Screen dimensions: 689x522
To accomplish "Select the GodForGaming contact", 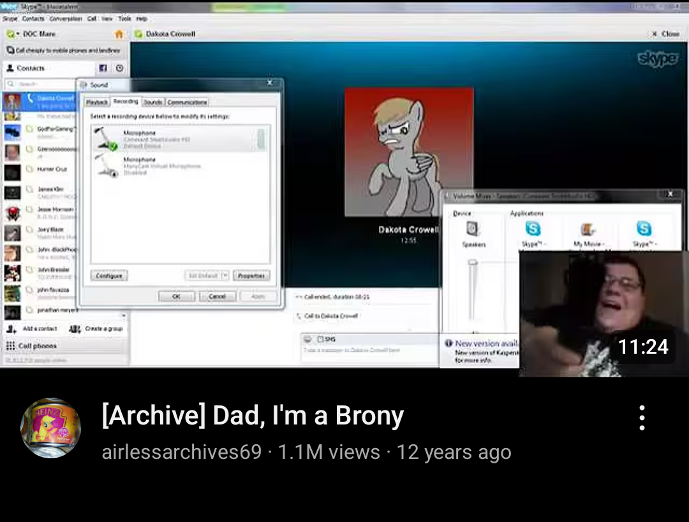I will pyautogui.click(x=40, y=132).
